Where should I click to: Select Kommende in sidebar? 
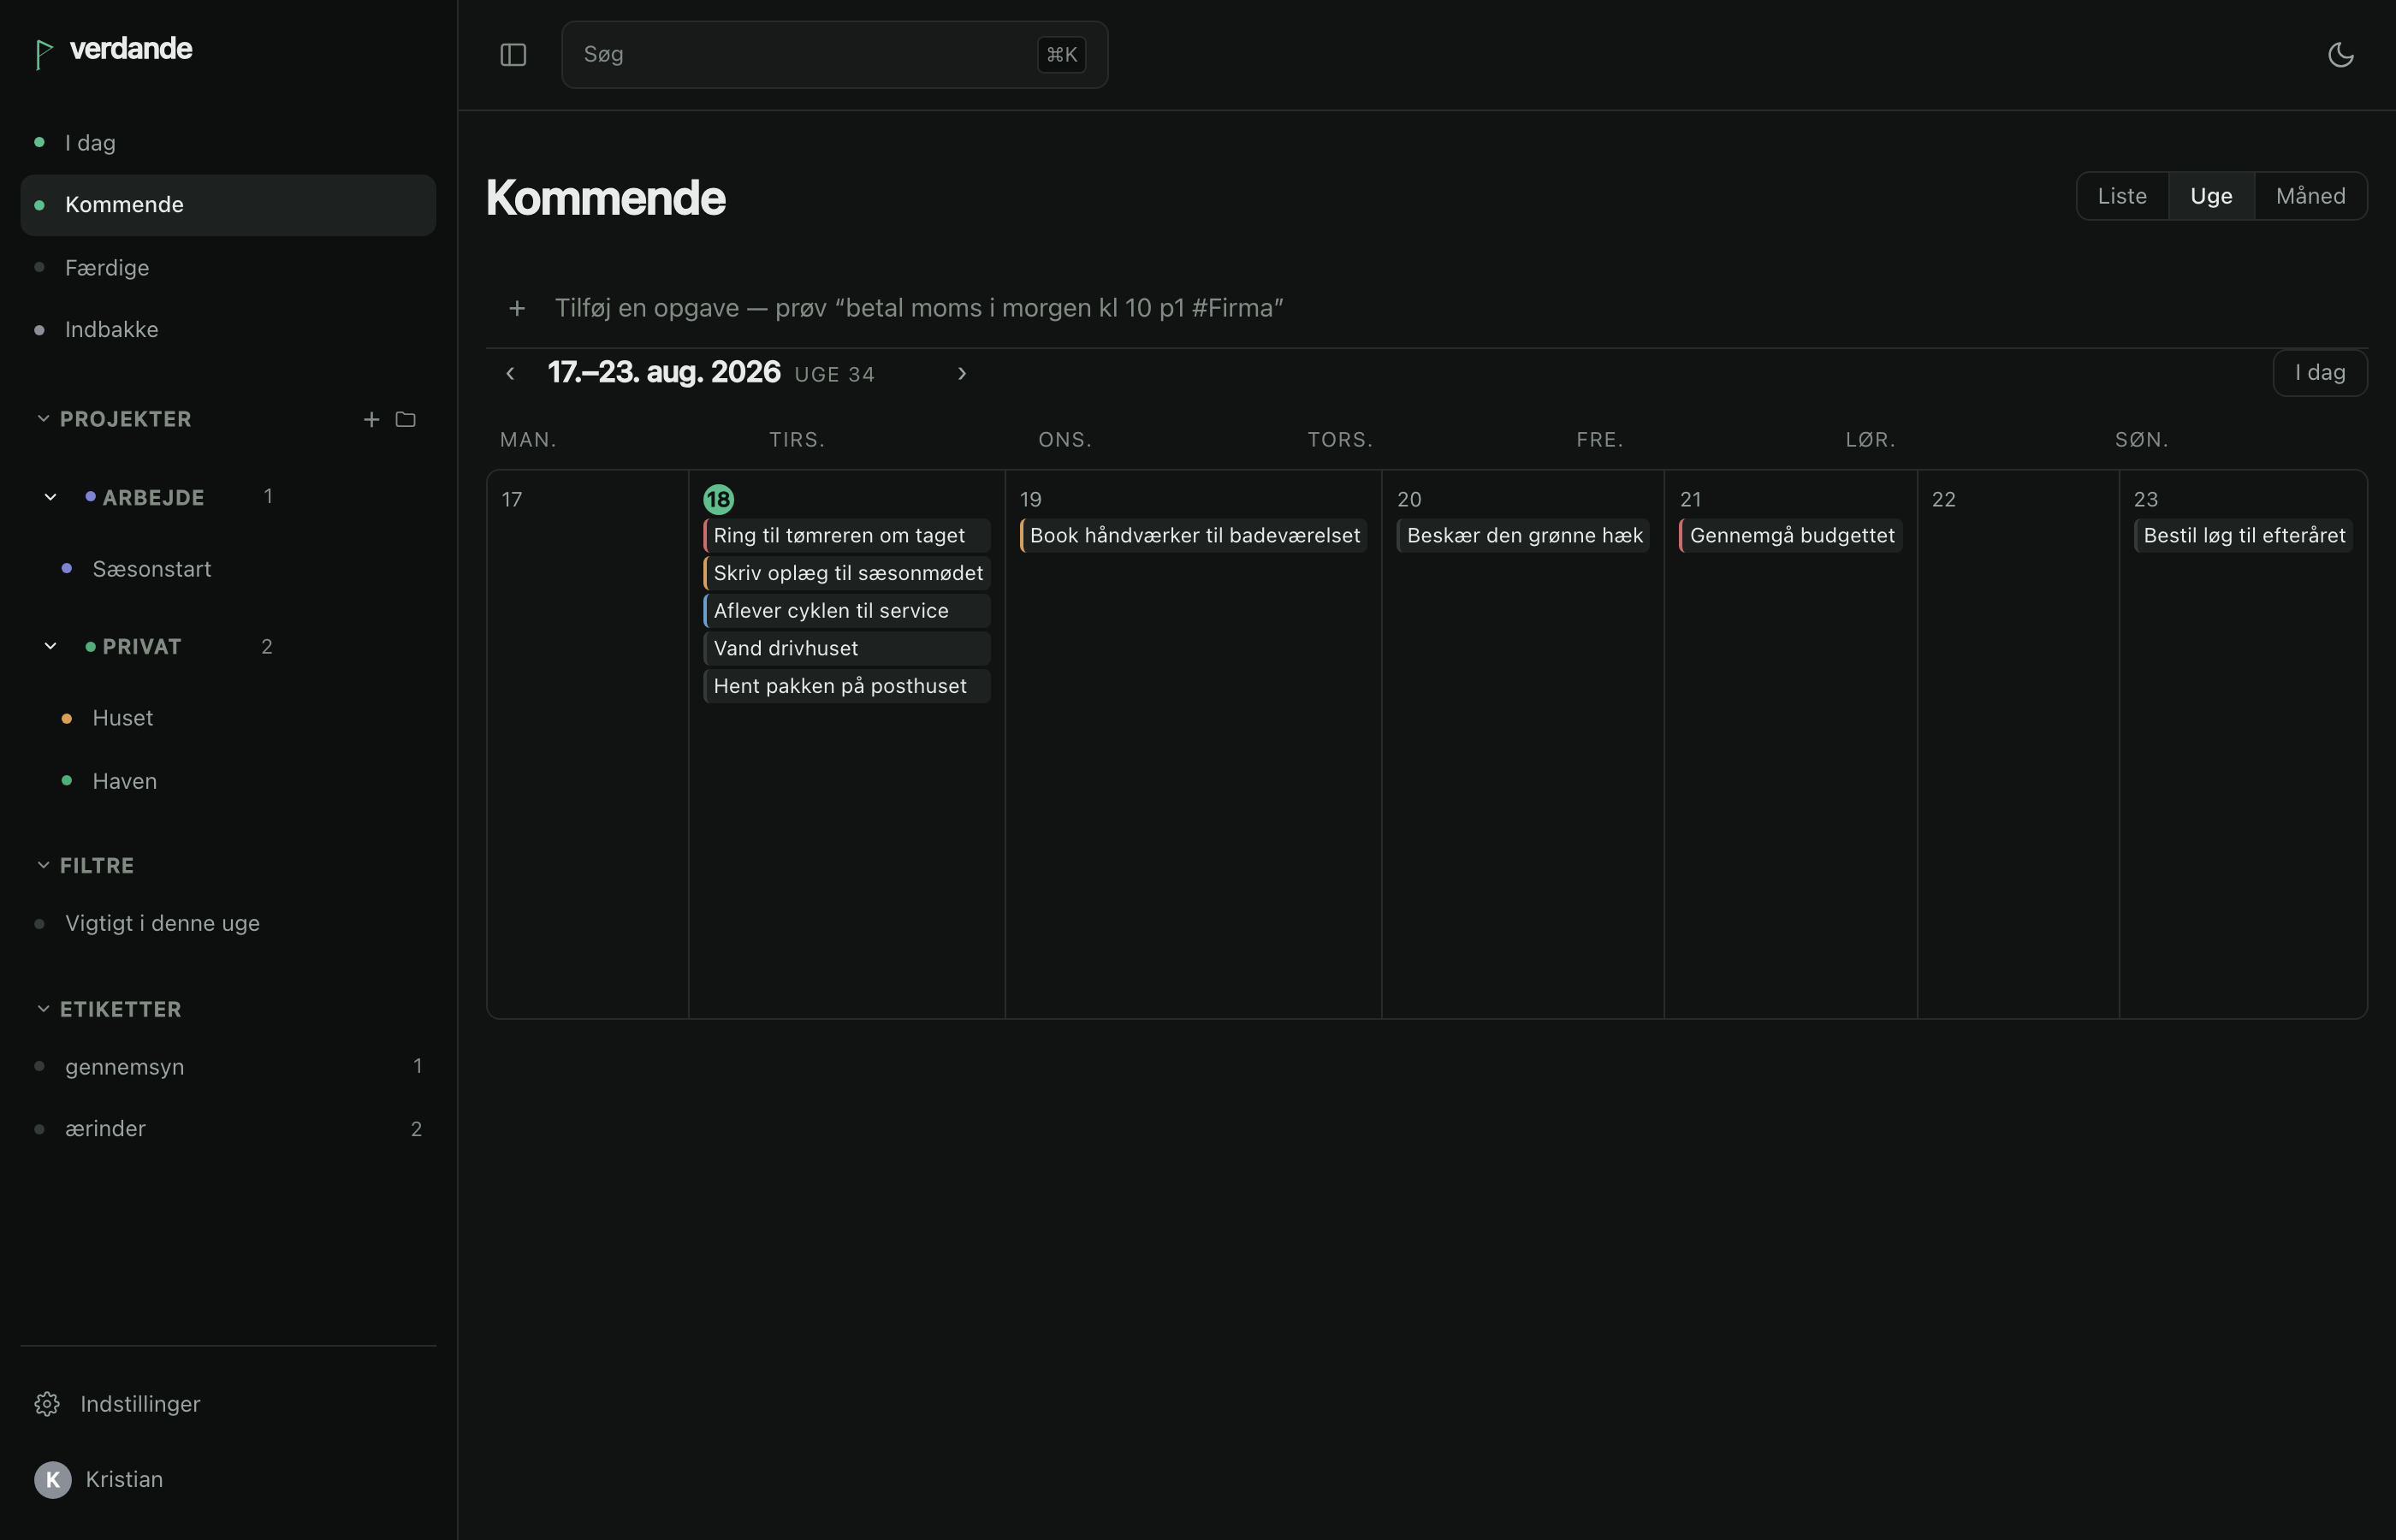click(x=228, y=205)
